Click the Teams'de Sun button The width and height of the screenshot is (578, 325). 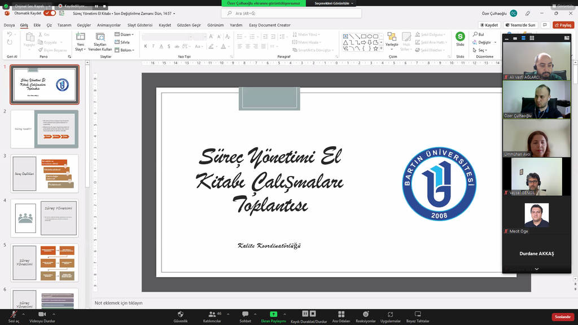[520, 25]
